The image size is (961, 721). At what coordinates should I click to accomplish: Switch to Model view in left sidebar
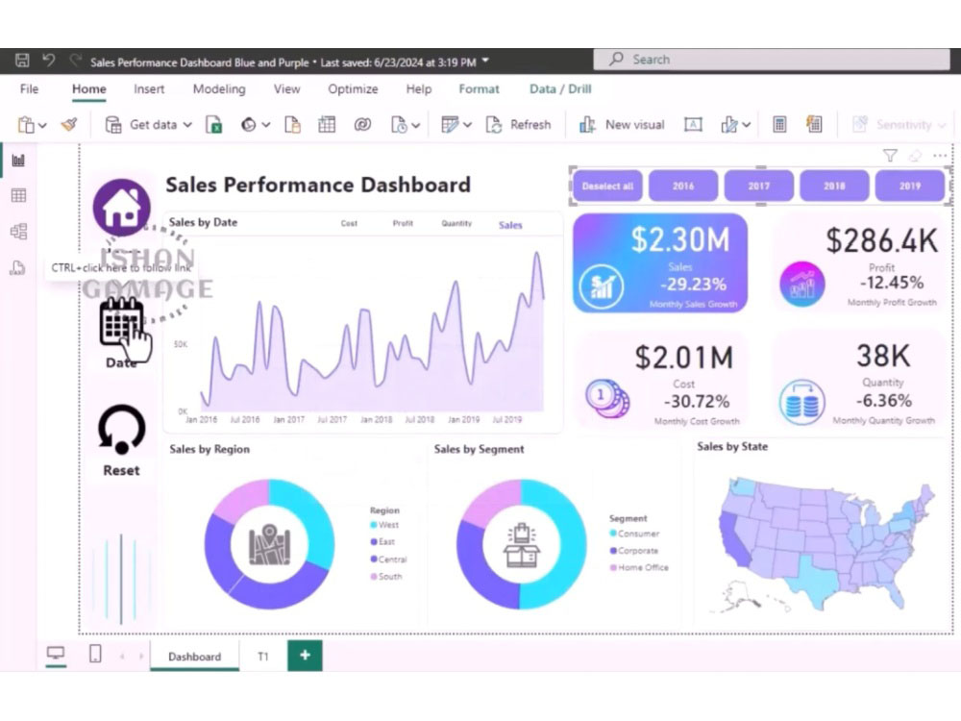click(18, 231)
